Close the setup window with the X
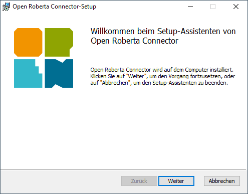The image size is (248, 194). coord(236,7)
